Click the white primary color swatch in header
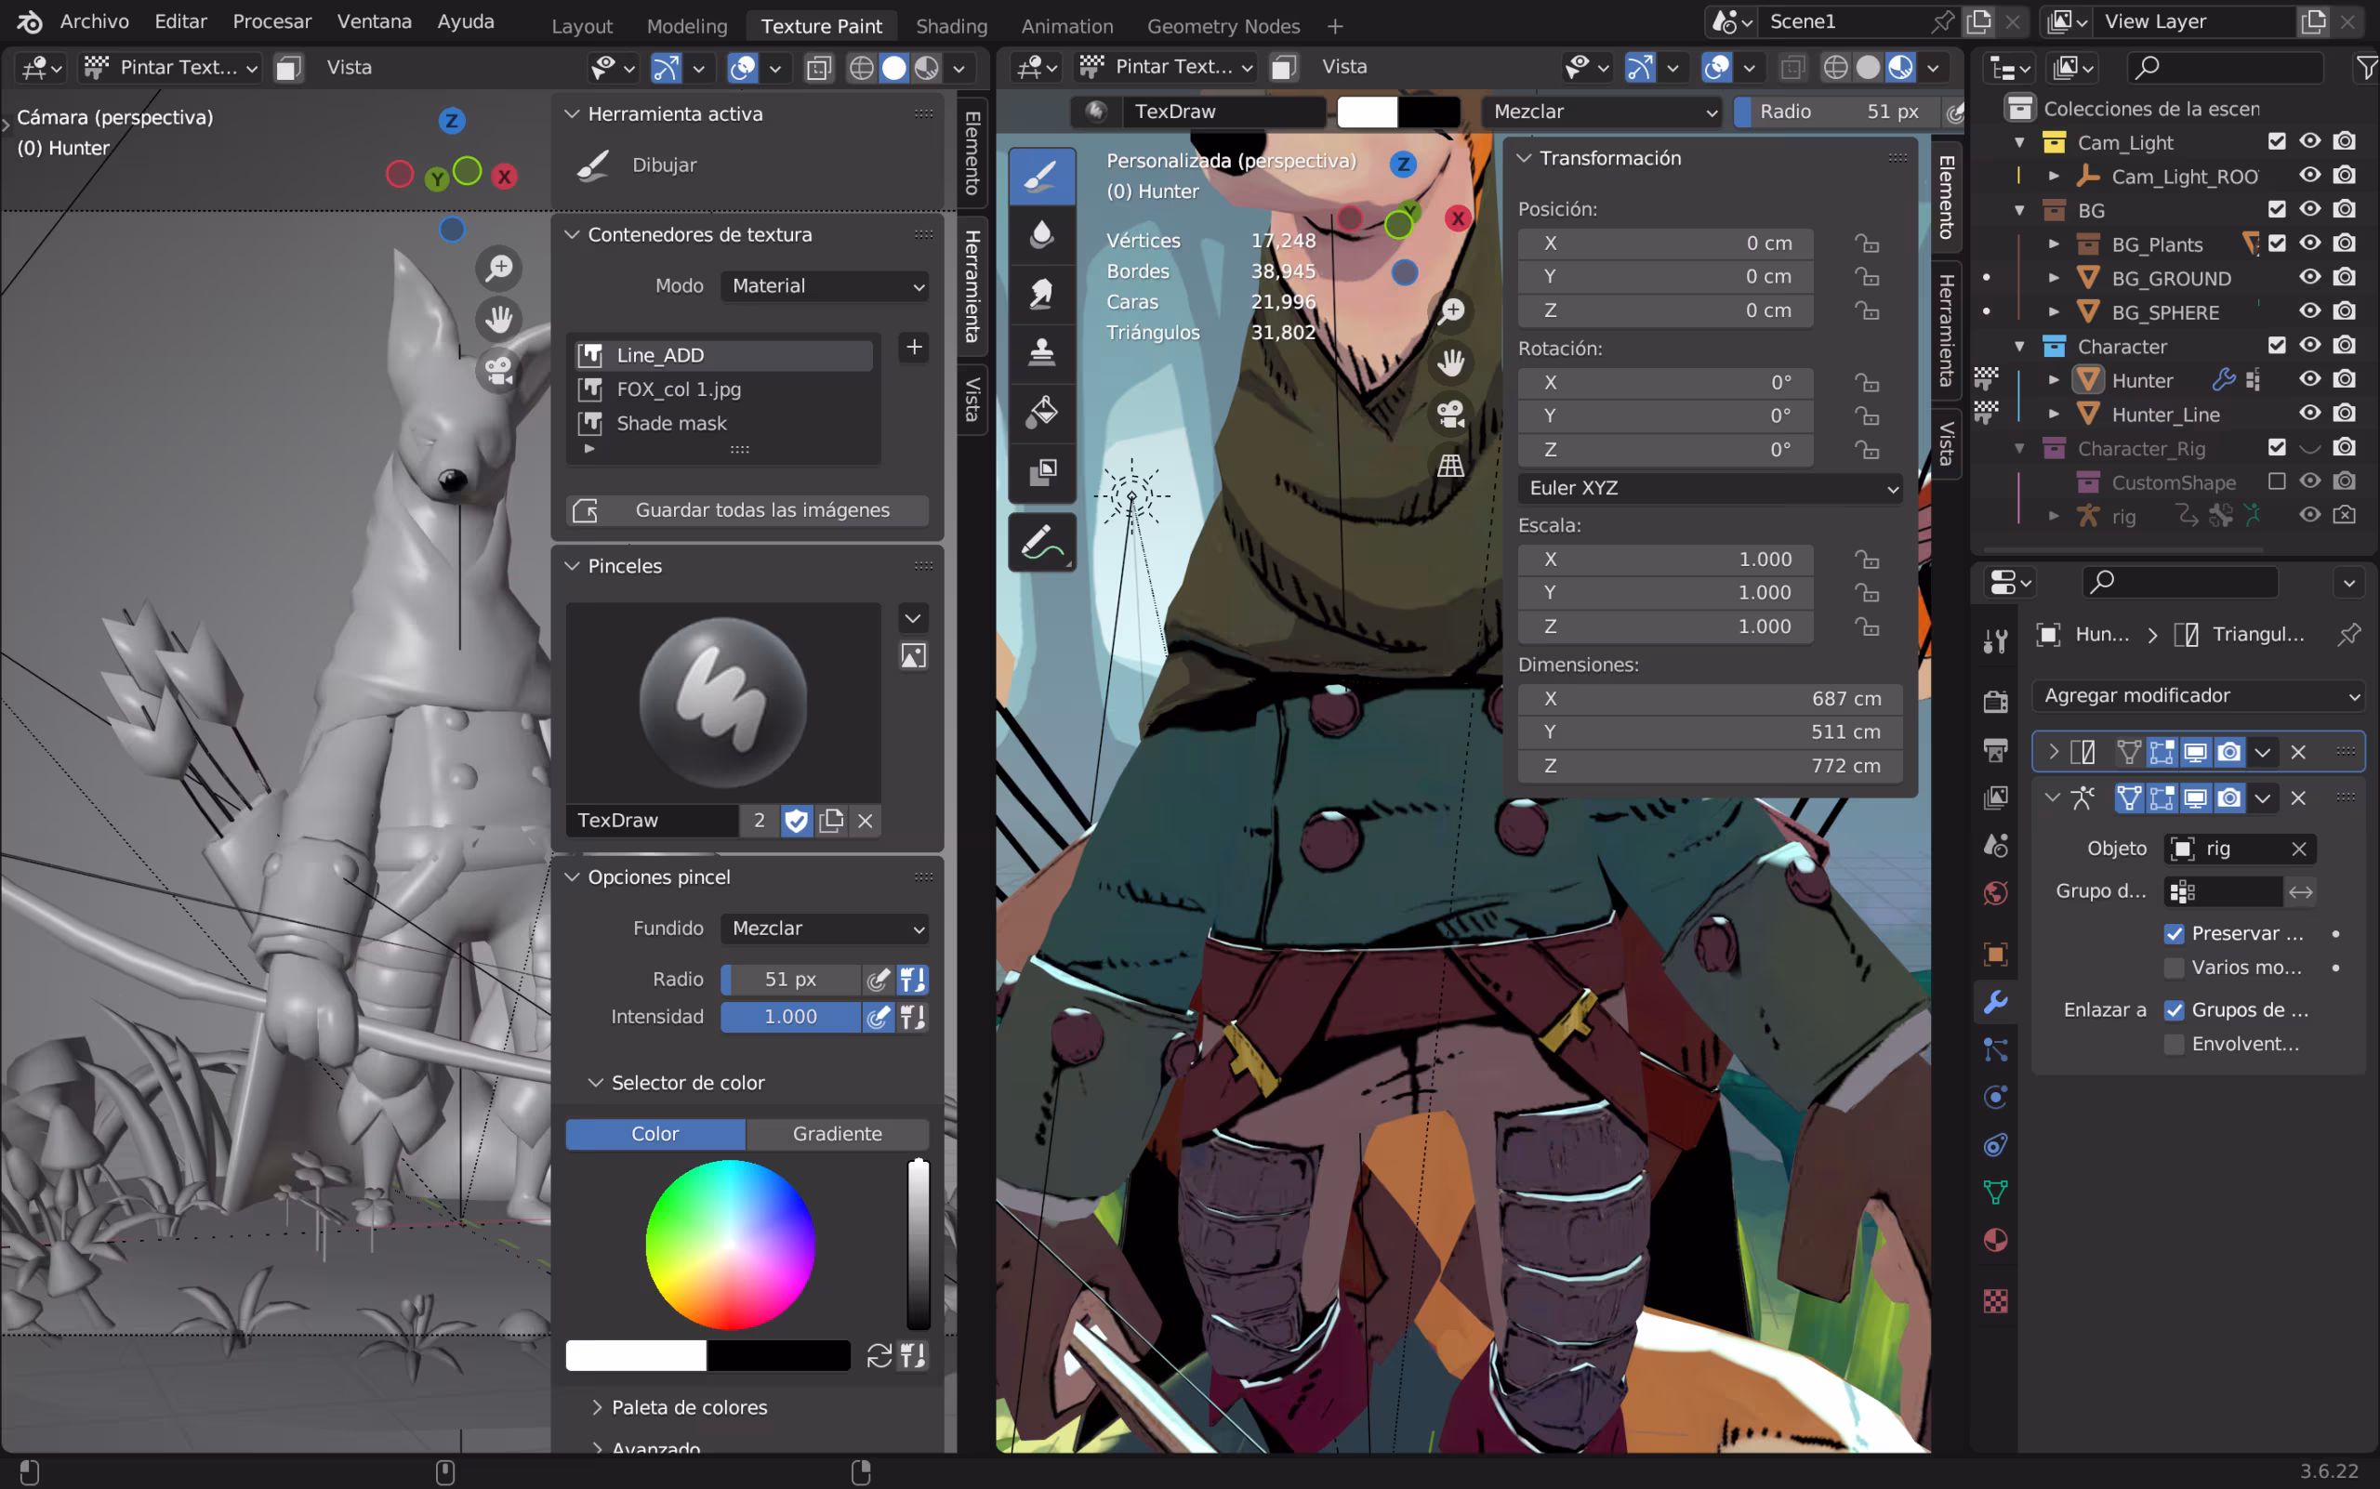This screenshot has width=2380, height=1489. click(1368, 112)
